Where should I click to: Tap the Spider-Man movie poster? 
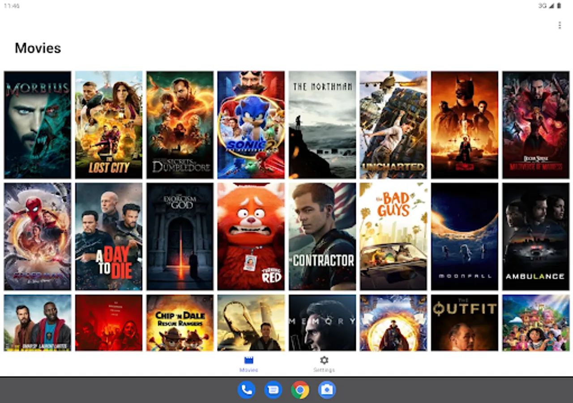point(38,236)
